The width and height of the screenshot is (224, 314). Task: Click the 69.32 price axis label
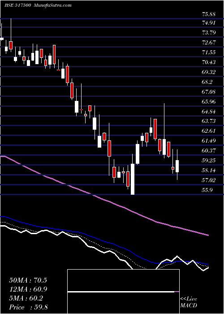[209, 72]
